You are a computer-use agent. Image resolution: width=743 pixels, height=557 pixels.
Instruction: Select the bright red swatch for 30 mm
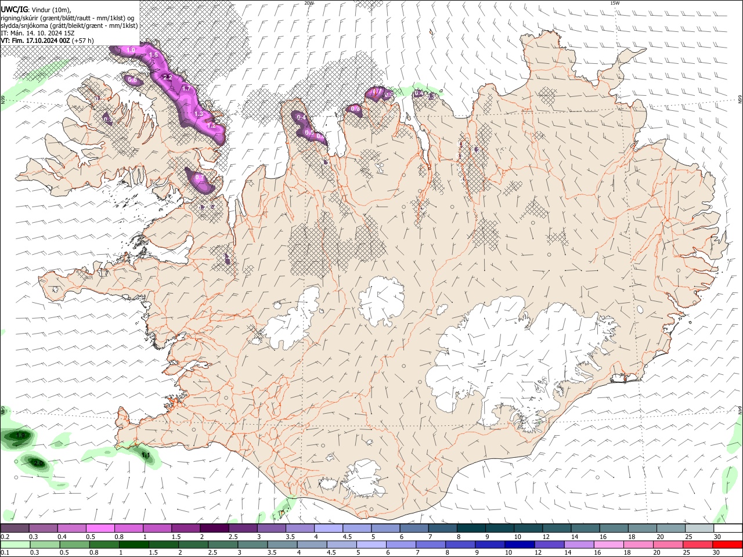pyautogui.click(x=727, y=545)
